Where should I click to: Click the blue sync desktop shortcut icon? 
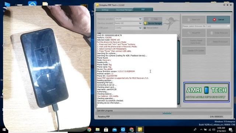pos(32,4)
